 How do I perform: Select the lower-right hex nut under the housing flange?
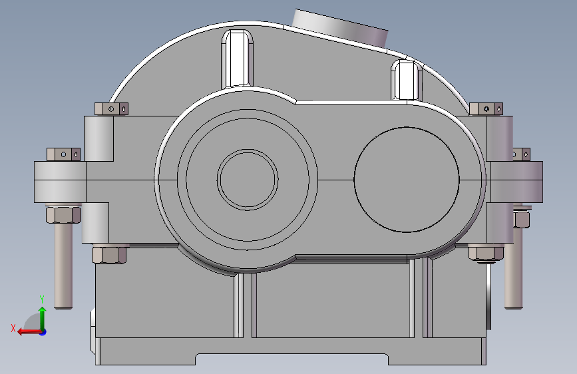[x=486, y=254]
